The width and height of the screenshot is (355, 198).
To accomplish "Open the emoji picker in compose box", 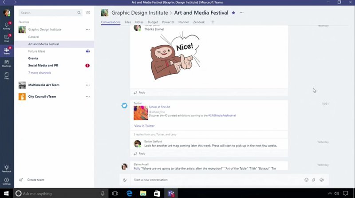I will pos(306,180).
